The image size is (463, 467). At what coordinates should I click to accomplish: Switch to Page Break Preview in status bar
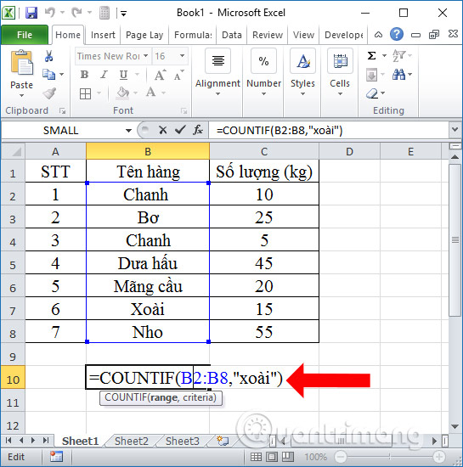[287, 457]
